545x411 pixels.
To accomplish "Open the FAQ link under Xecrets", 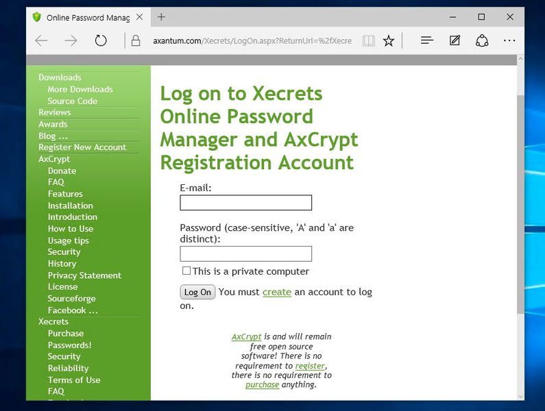I will (x=56, y=392).
